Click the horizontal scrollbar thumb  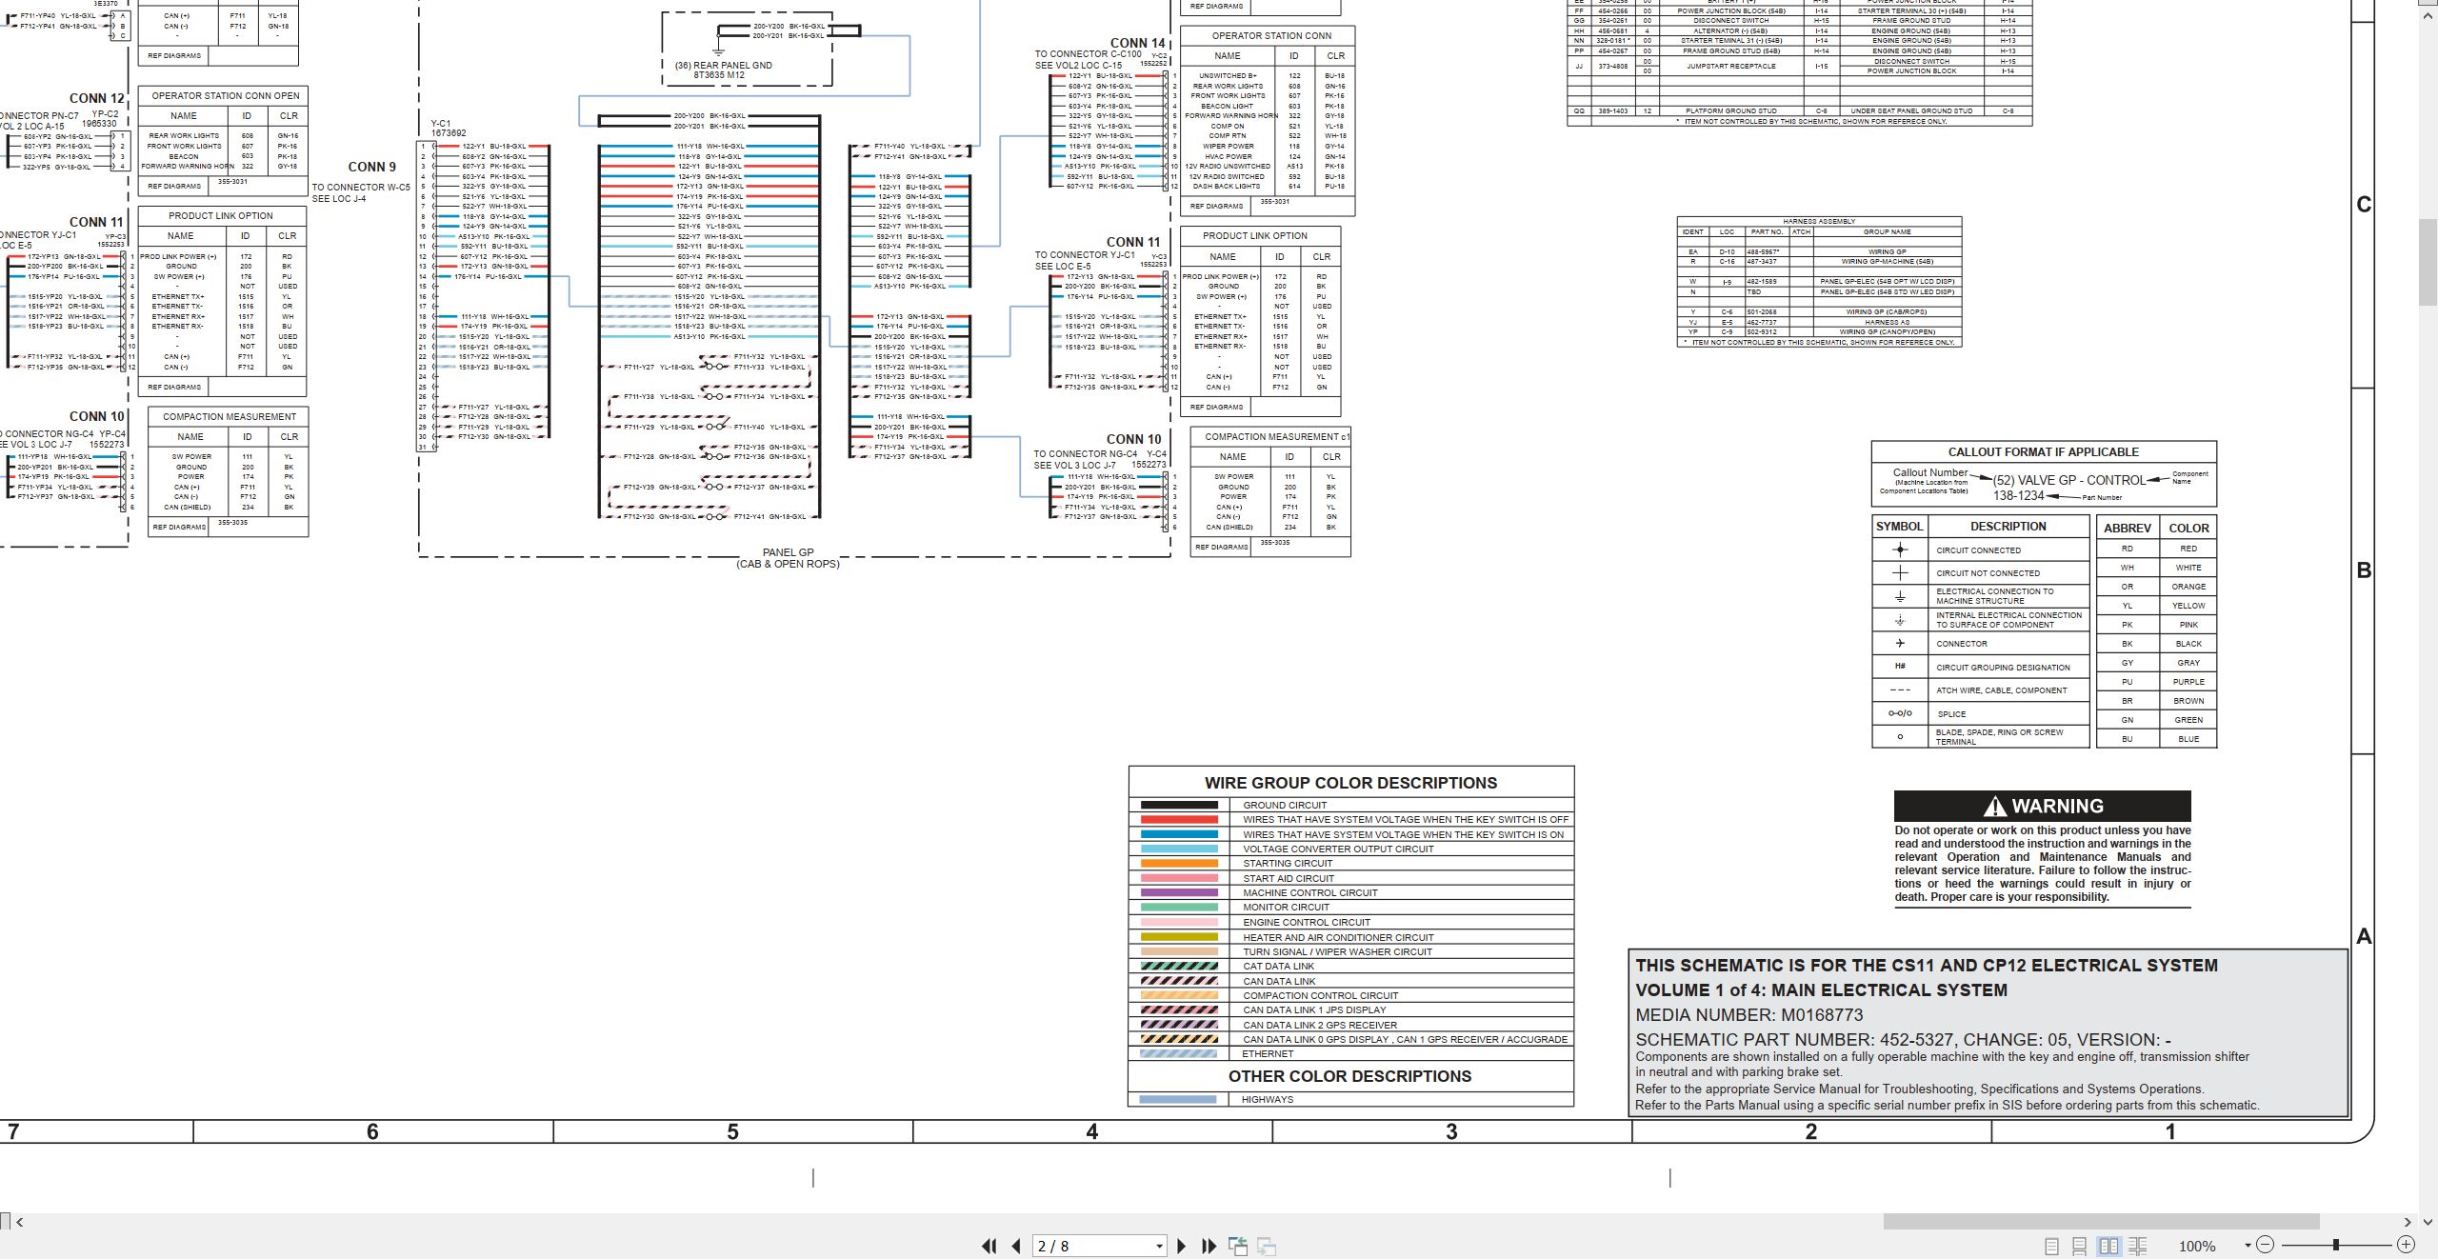[x=2101, y=1222]
